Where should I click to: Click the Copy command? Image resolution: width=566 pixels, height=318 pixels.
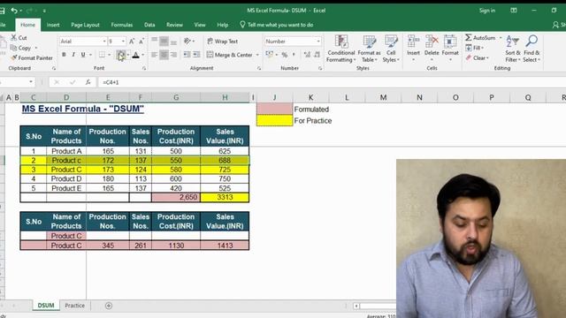pos(21,48)
